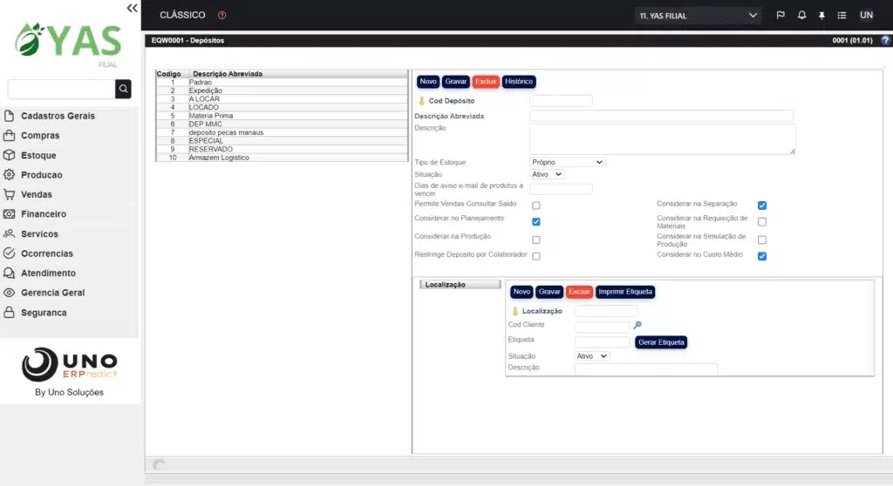The image size is (893, 486).
Task: Open Financeiro menu
Action: pos(44,214)
